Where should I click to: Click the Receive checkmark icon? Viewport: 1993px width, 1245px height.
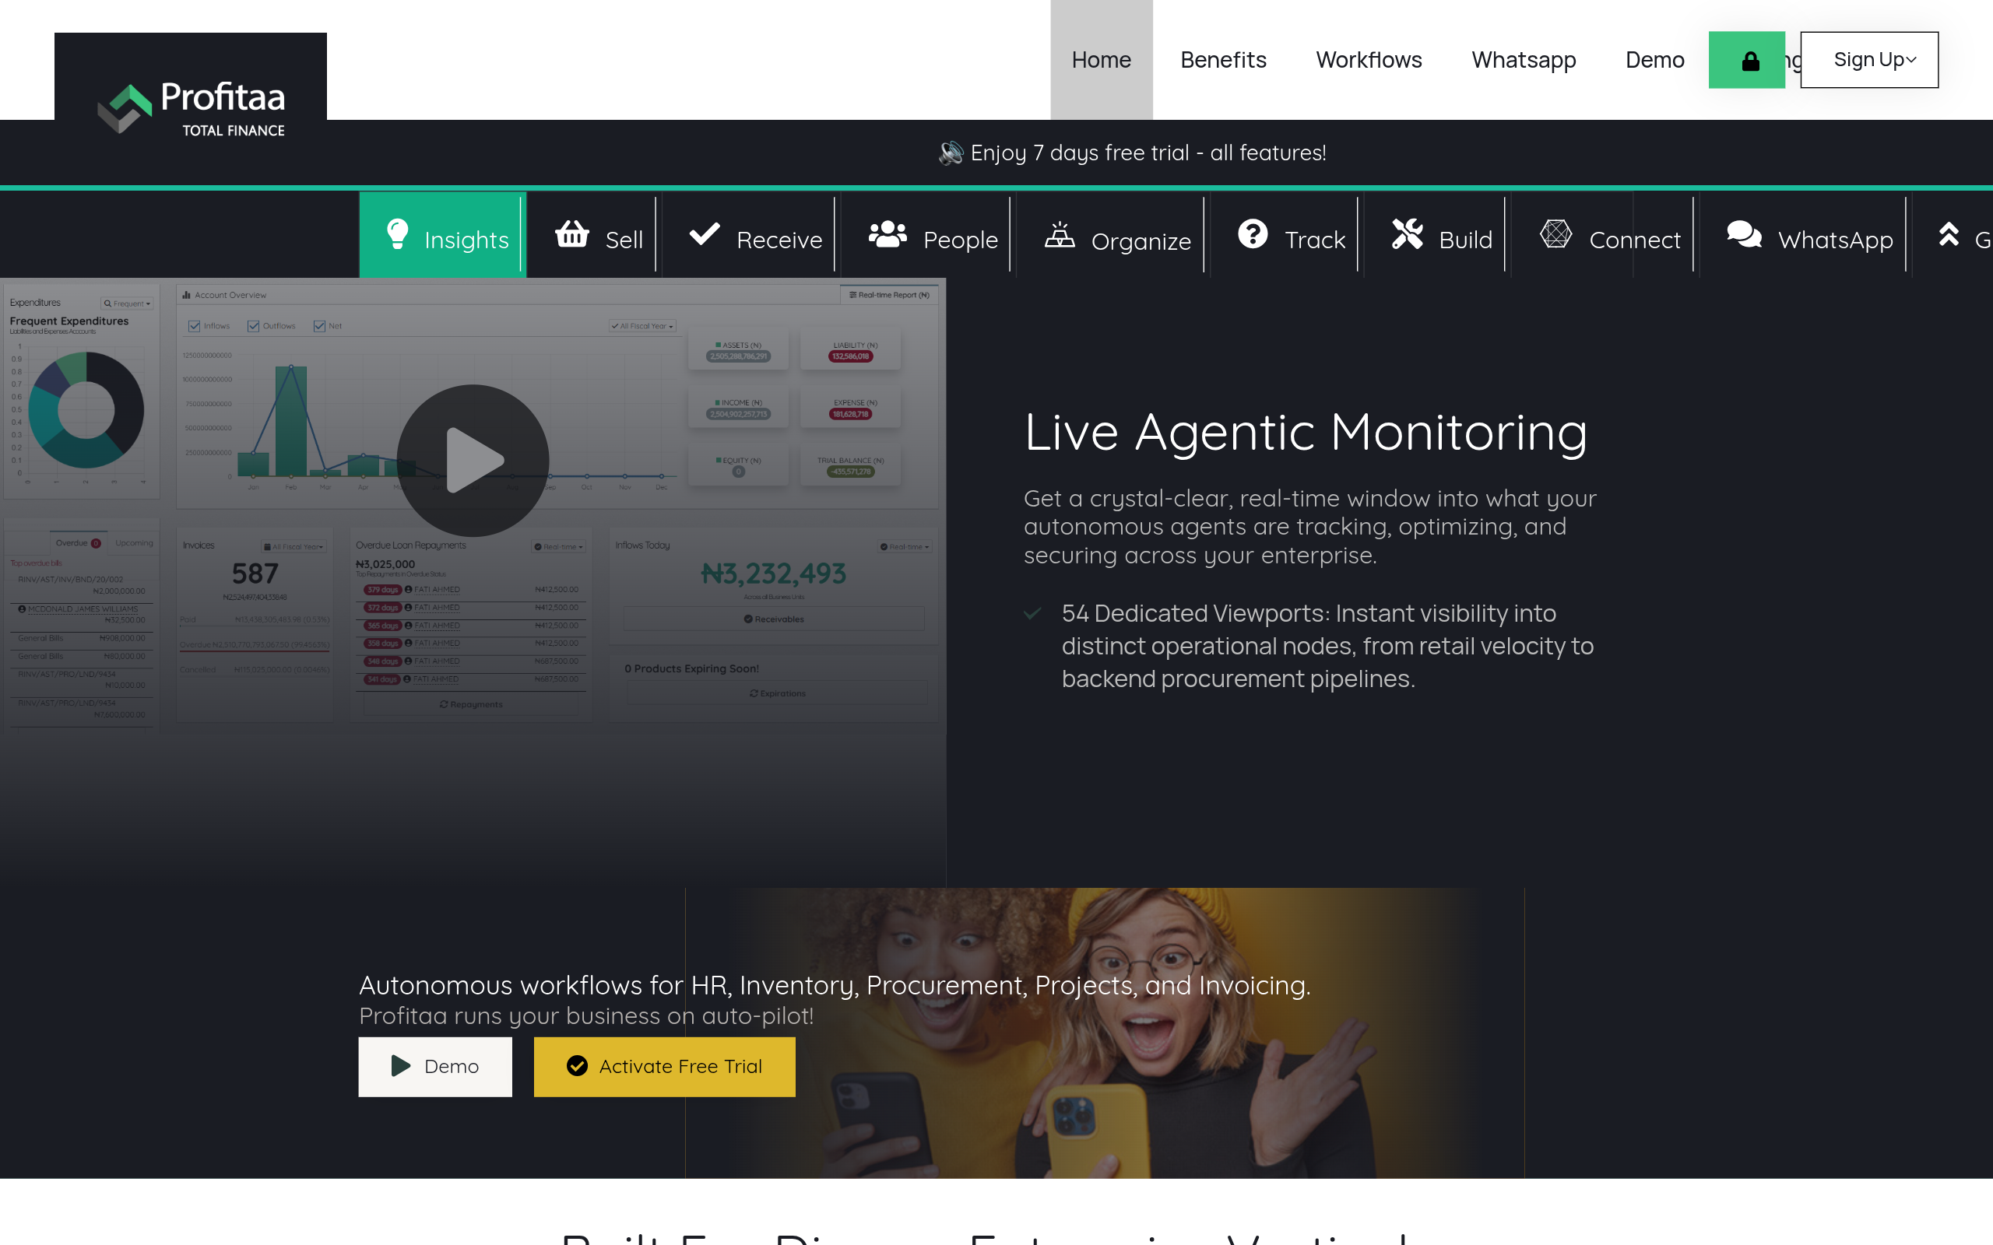705,235
